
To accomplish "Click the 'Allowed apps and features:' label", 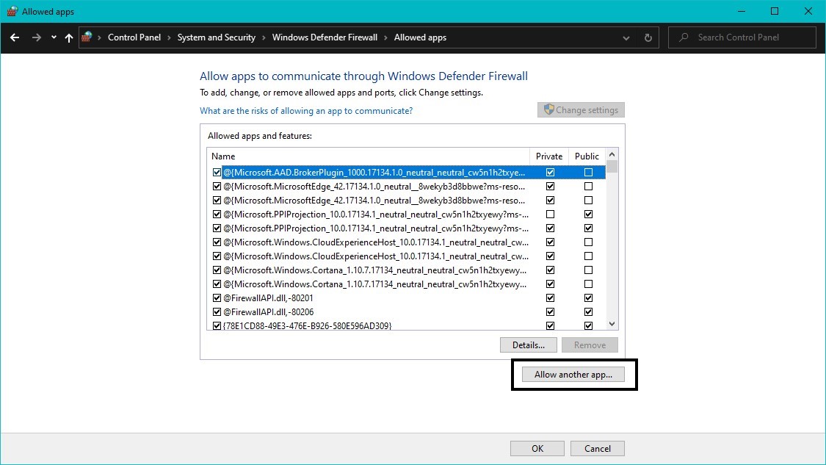I will point(260,135).
